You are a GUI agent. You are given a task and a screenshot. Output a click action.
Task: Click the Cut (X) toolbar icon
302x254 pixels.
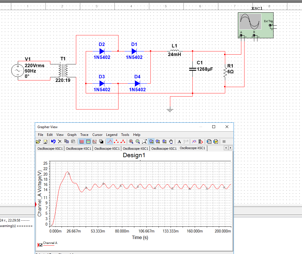tap(60, 142)
